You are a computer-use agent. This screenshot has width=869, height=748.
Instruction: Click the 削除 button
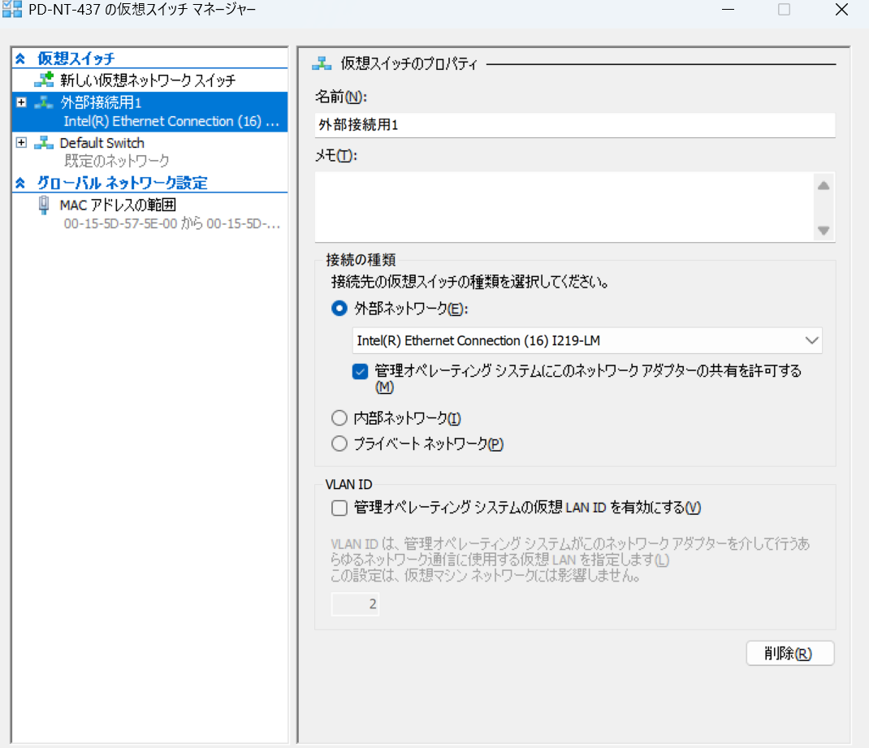789,653
